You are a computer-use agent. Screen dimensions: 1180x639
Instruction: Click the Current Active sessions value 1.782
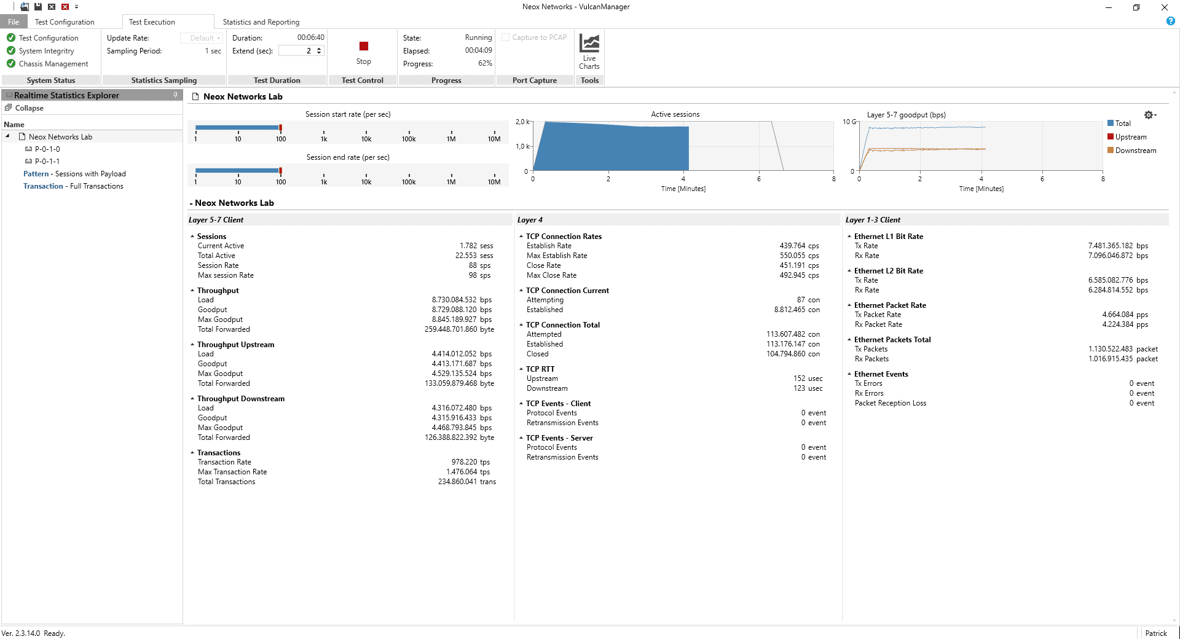(468, 246)
